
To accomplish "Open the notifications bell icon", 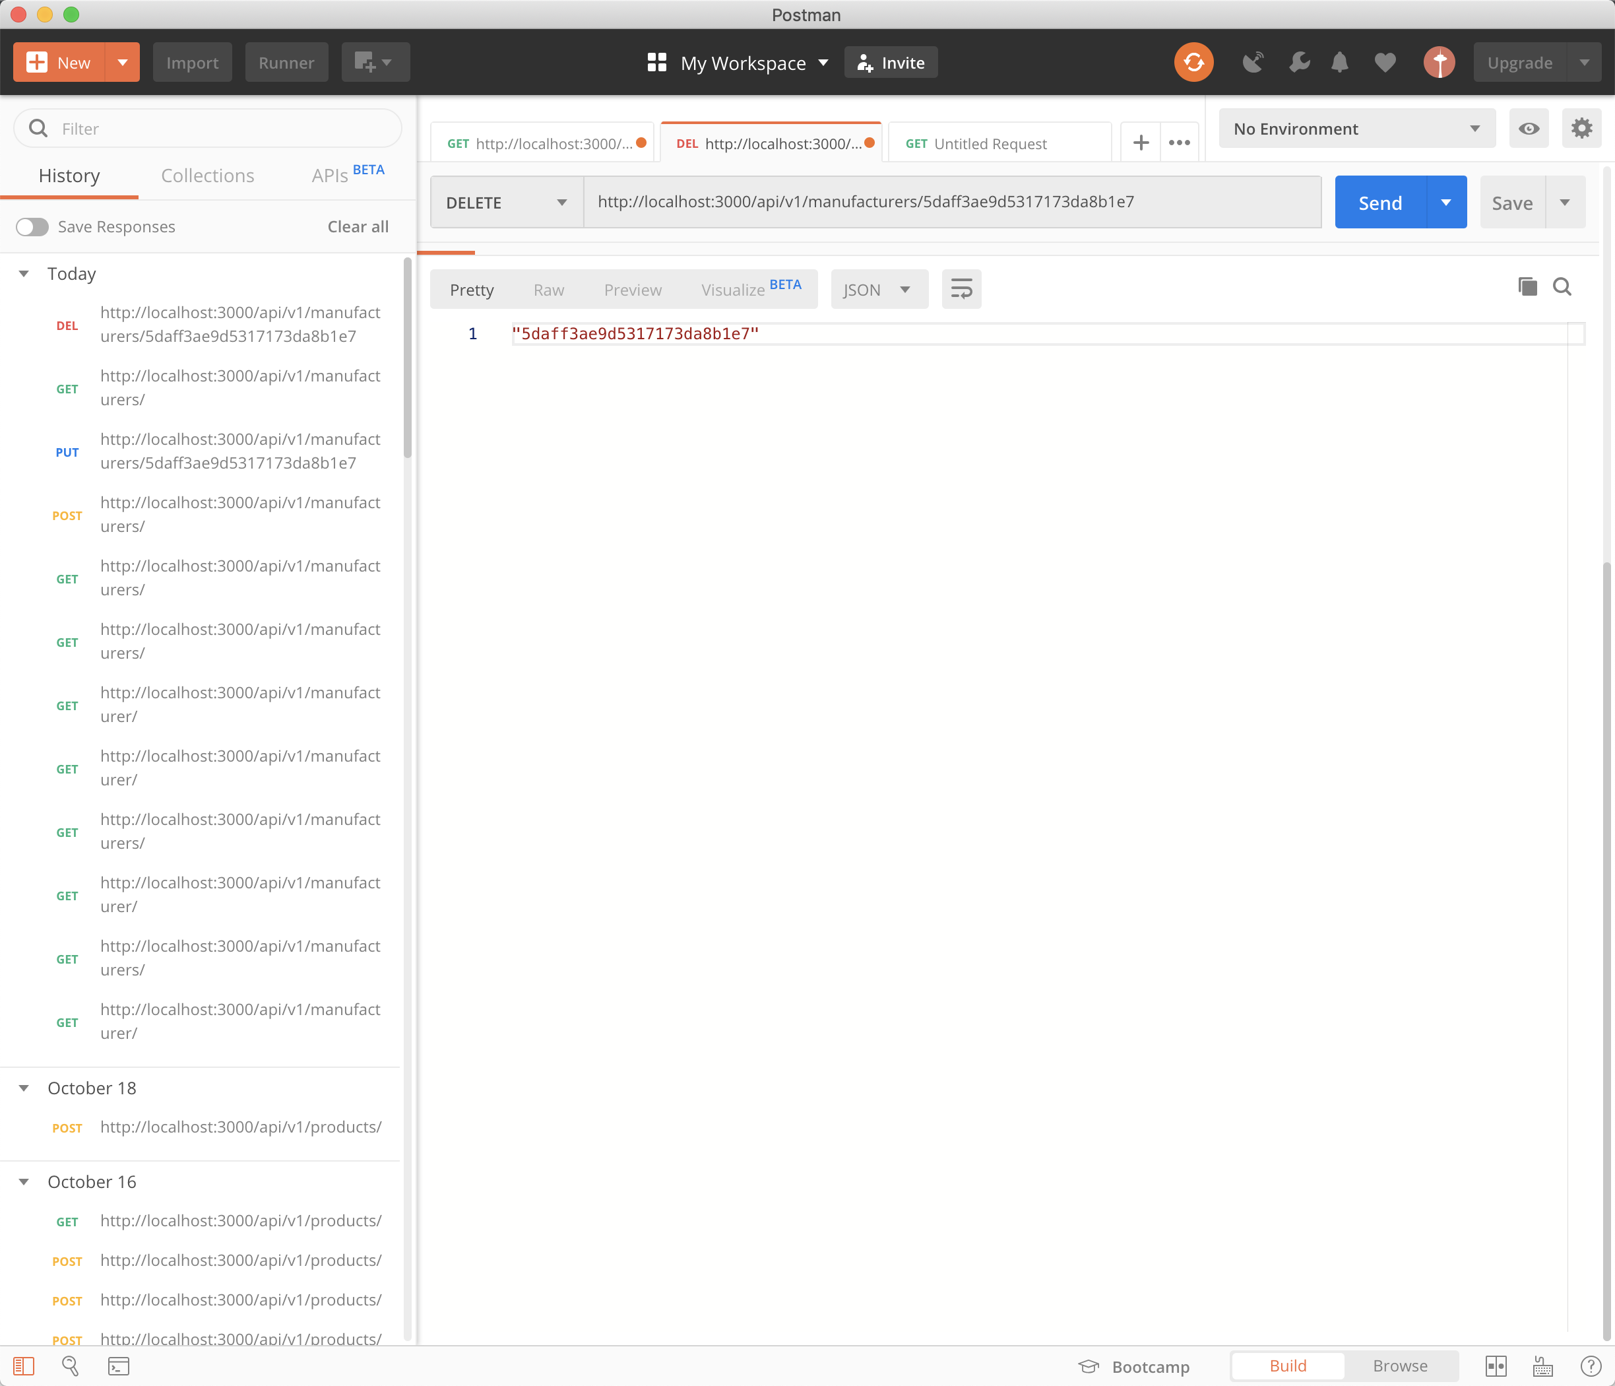I will click(x=1339, y=63).
